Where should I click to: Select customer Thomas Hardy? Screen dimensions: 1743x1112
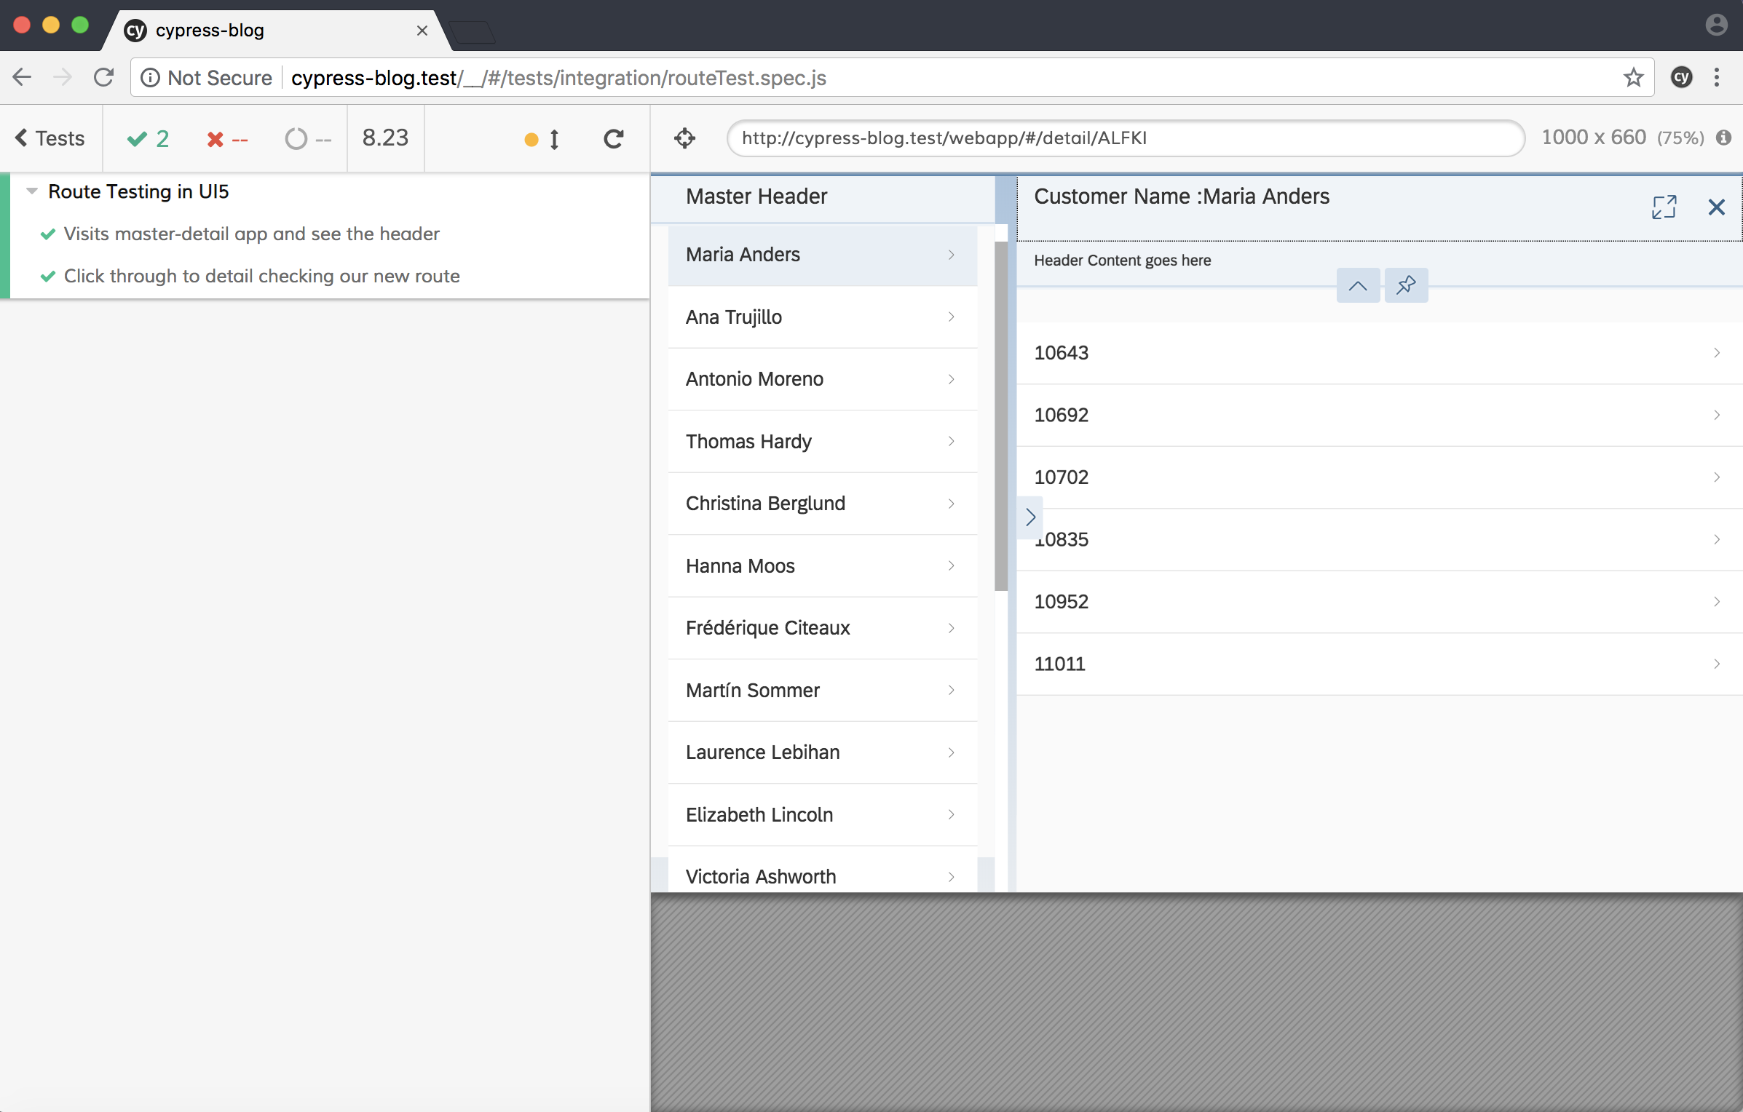click(822, 442)
